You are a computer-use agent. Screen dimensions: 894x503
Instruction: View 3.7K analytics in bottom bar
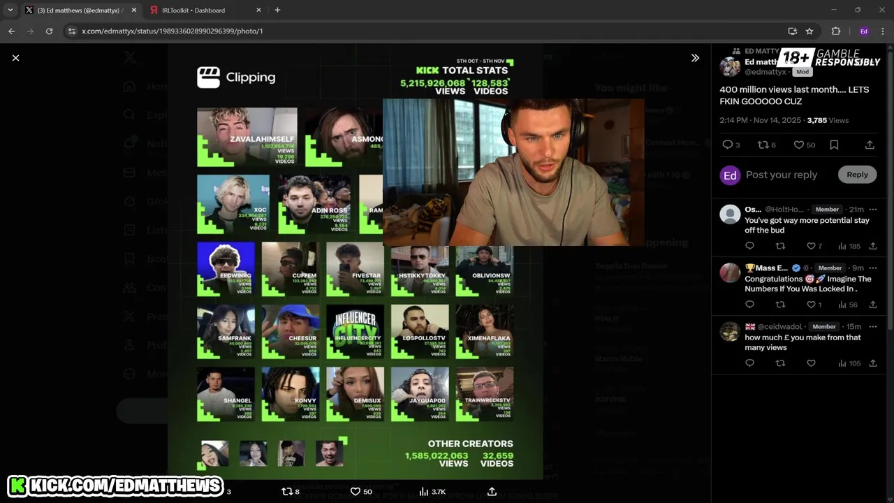coord(432,492)
